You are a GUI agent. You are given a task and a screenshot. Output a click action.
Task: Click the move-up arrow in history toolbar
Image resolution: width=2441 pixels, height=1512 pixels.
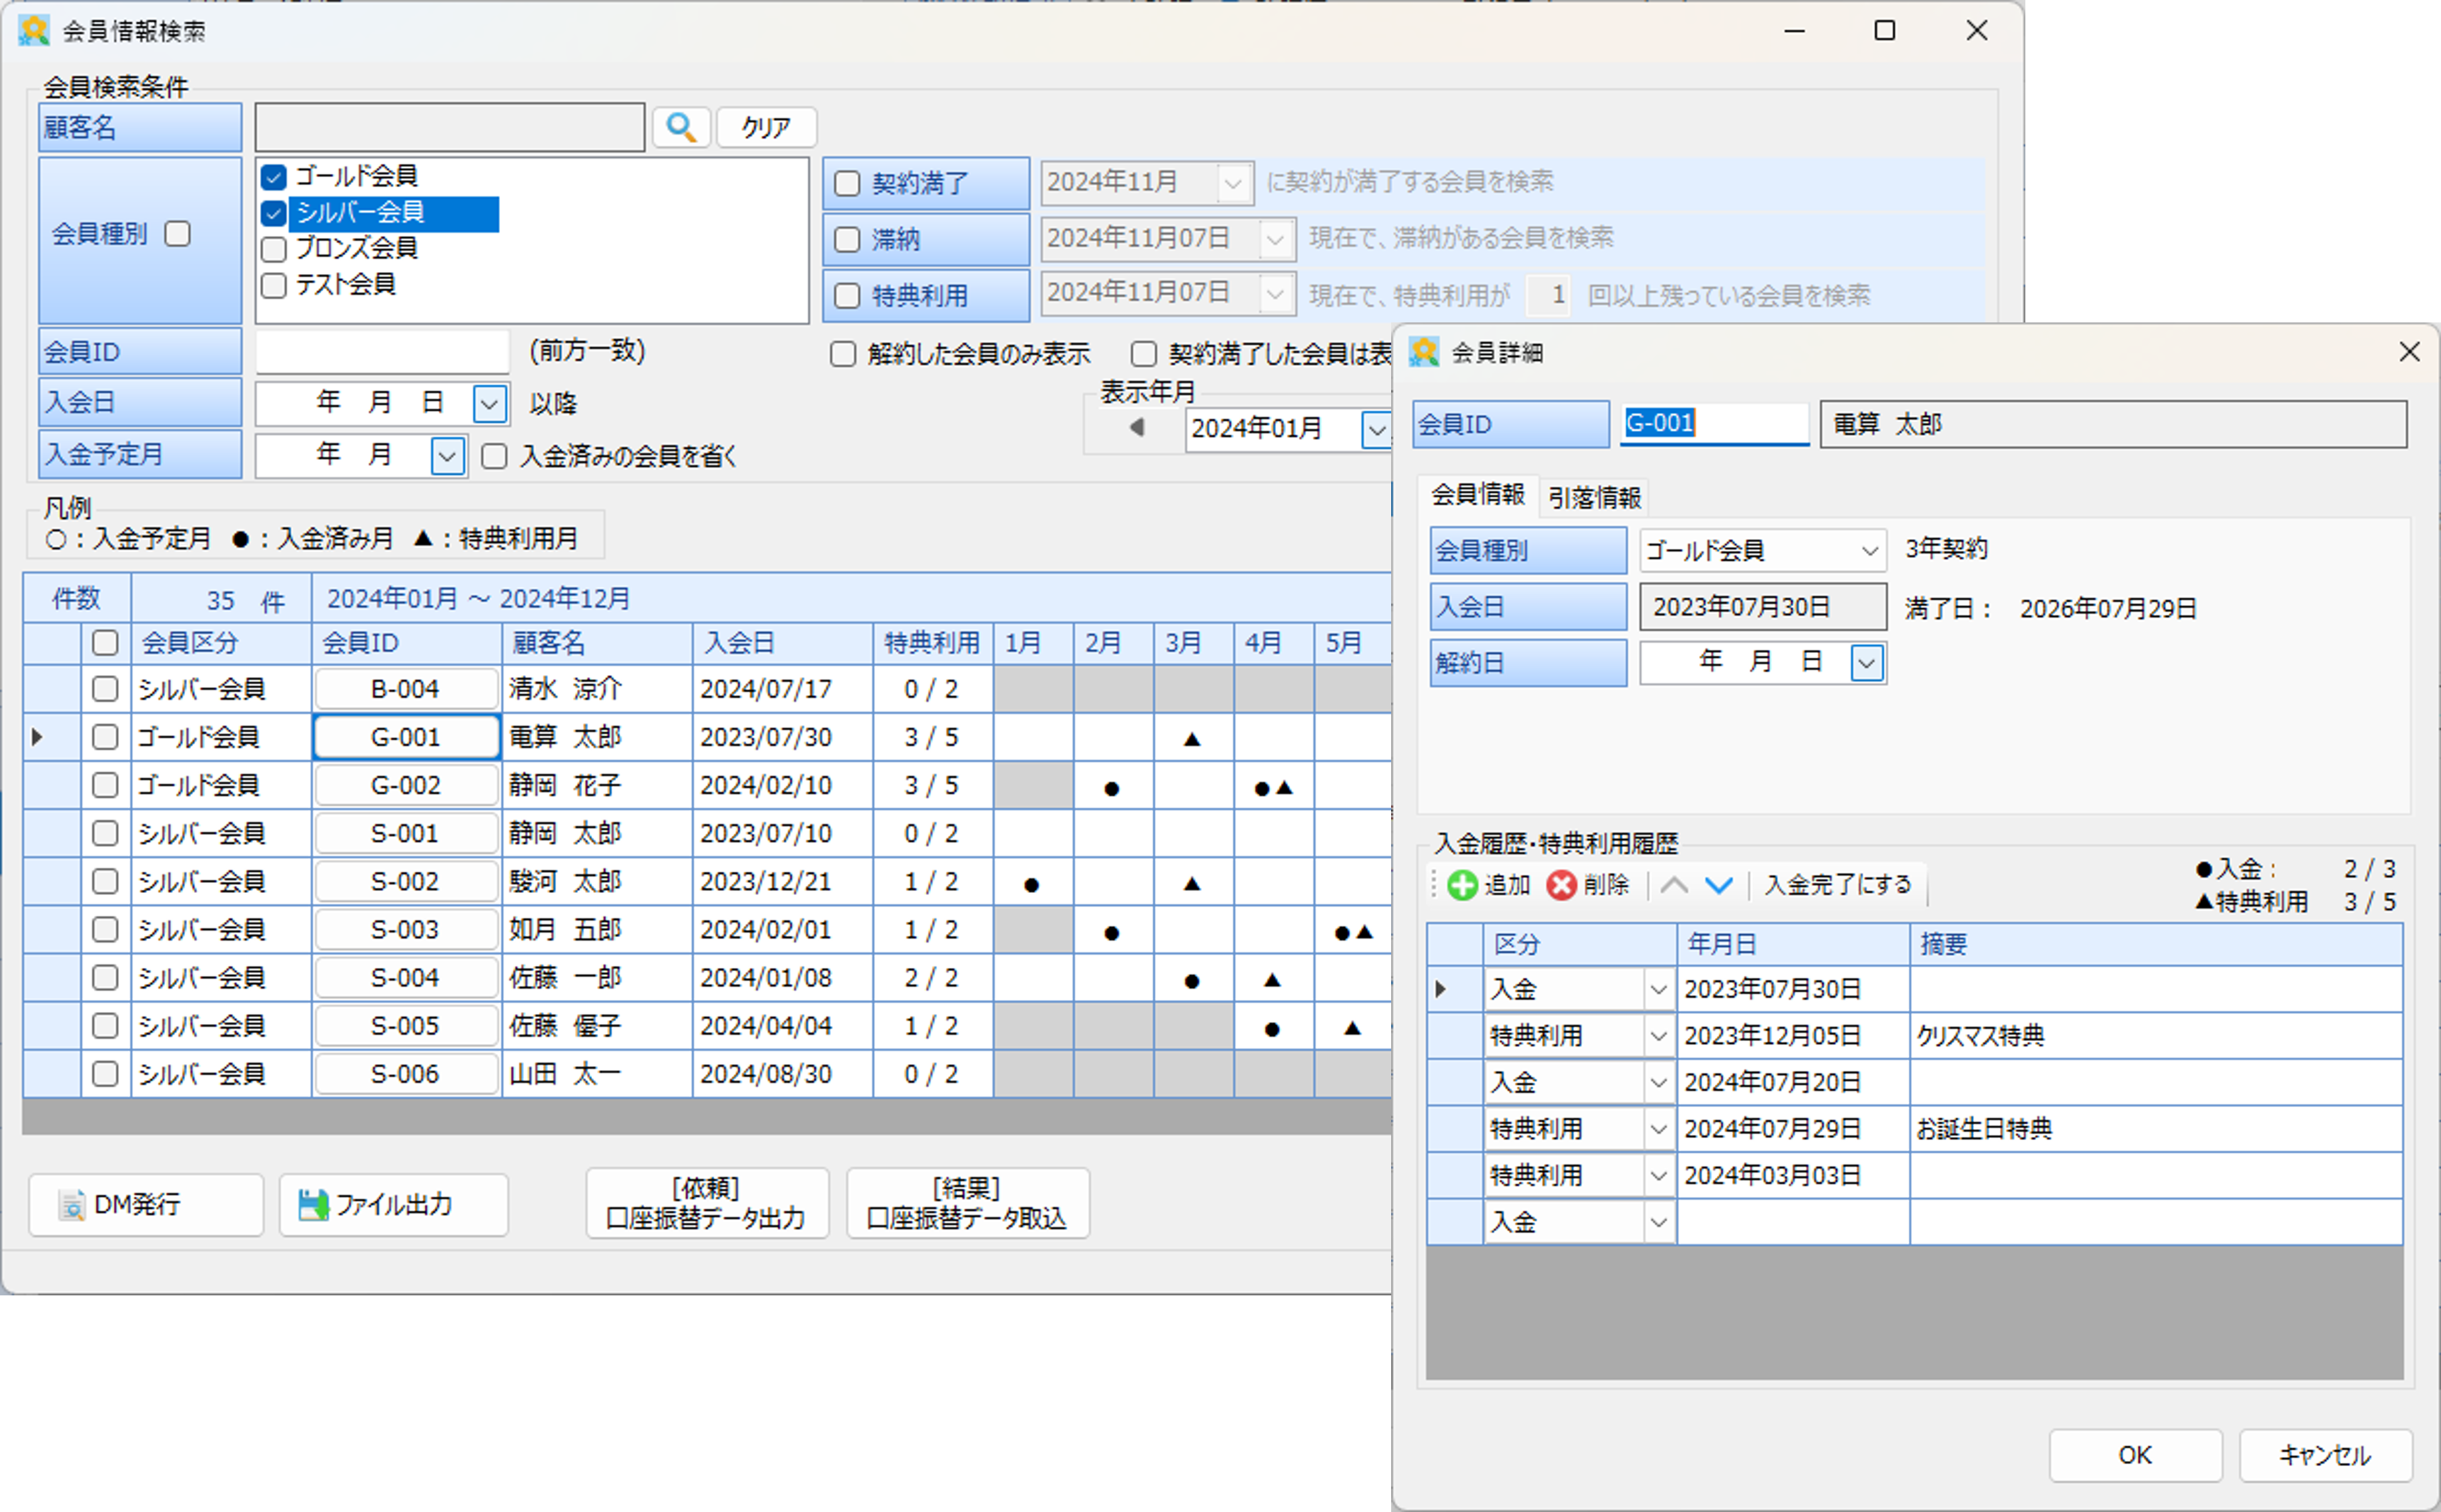[1674, 885]
